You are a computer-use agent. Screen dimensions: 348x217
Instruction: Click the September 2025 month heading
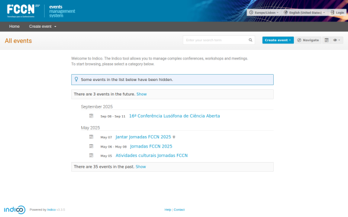coord(97,106)
